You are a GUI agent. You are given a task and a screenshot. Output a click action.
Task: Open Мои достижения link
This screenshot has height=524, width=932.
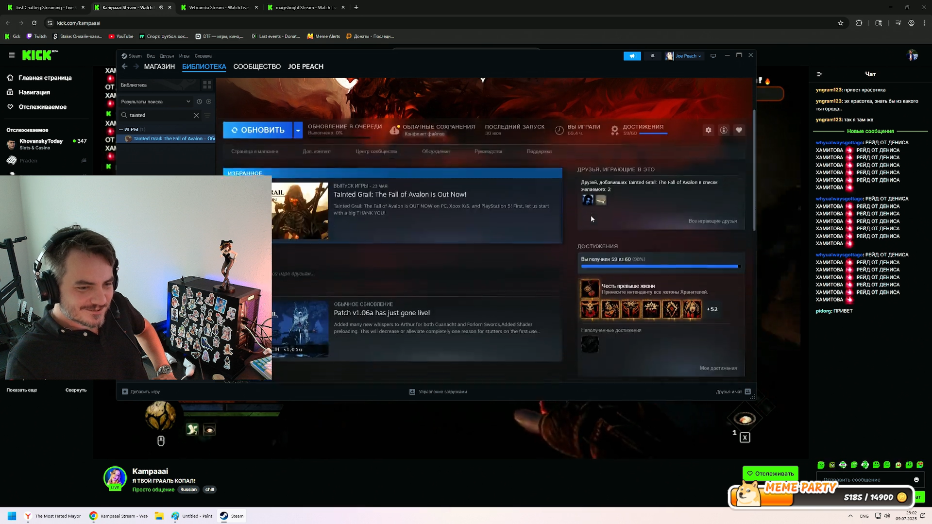tap(718, 368)
